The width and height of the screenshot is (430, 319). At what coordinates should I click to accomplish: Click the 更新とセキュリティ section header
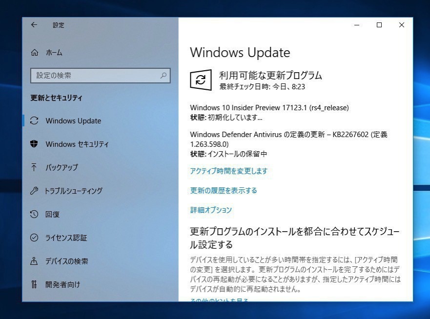point(56,98)
